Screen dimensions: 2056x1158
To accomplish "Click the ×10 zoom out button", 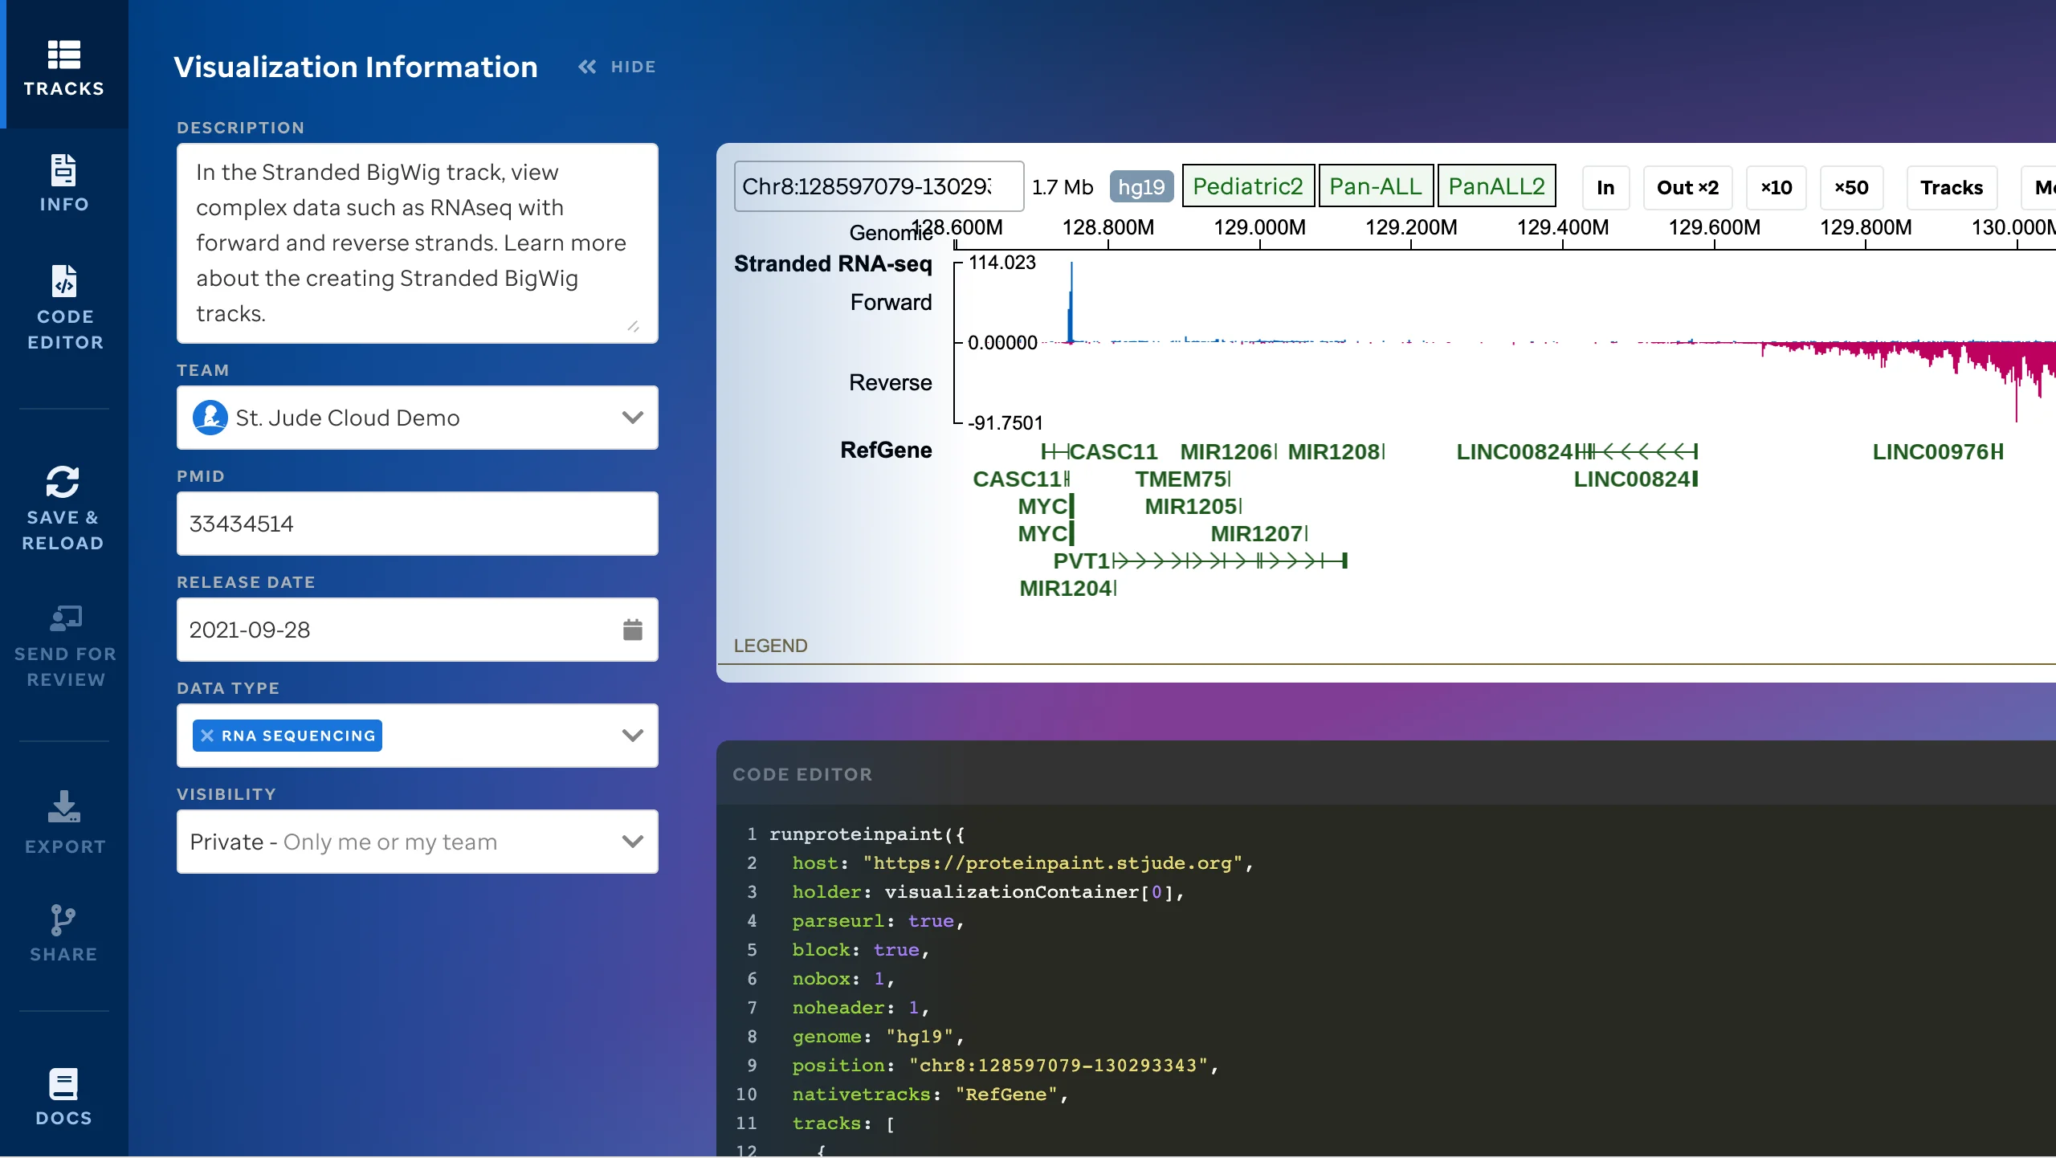I will 1777,187.
